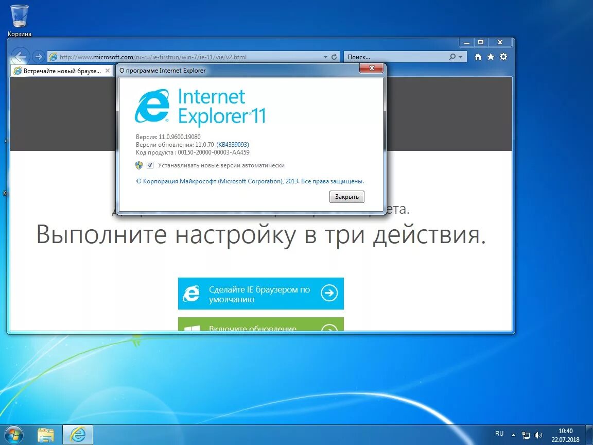
Task: Click the IE logo on the blue tile
Action: 191,294
